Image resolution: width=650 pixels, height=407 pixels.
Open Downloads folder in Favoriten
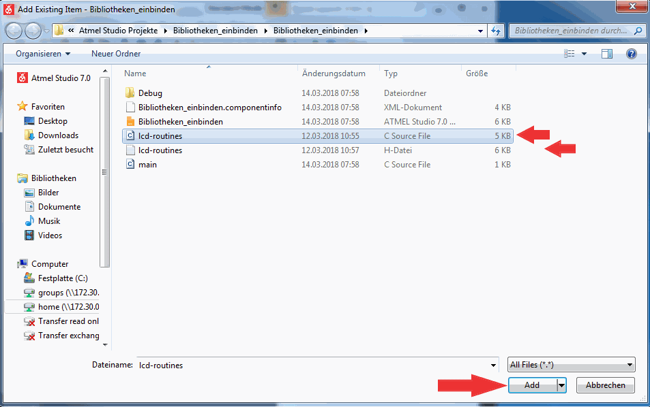57,135
